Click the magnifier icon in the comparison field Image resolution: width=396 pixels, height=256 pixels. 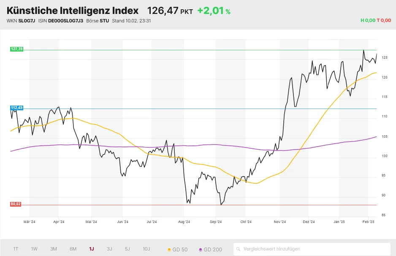tap(239, 249)
